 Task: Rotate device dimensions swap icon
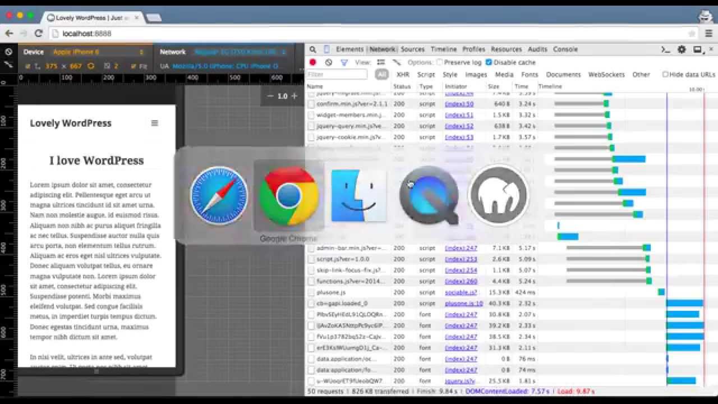click(91, 66)
